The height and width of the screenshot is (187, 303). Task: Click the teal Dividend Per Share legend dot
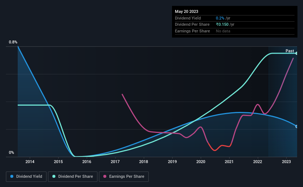point(54,176)
